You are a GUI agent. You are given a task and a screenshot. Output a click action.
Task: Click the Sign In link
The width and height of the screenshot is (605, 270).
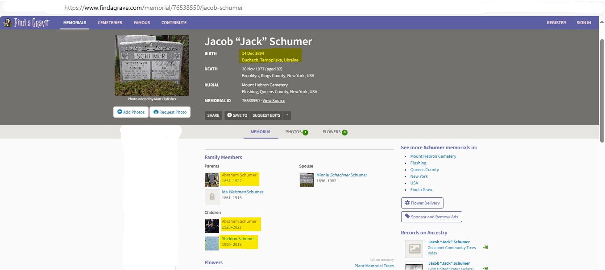(584, 23)
